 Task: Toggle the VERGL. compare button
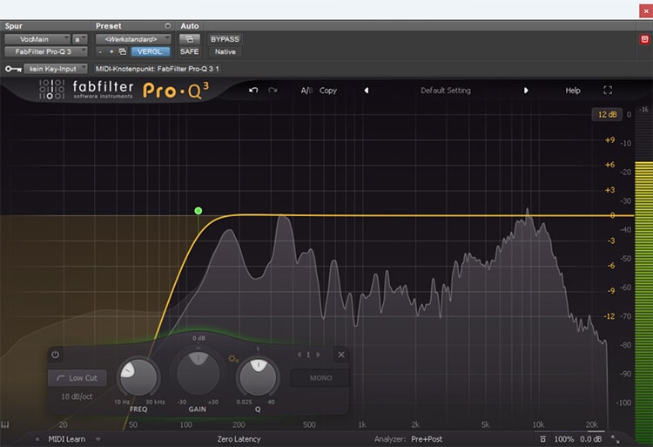point(150,51)
